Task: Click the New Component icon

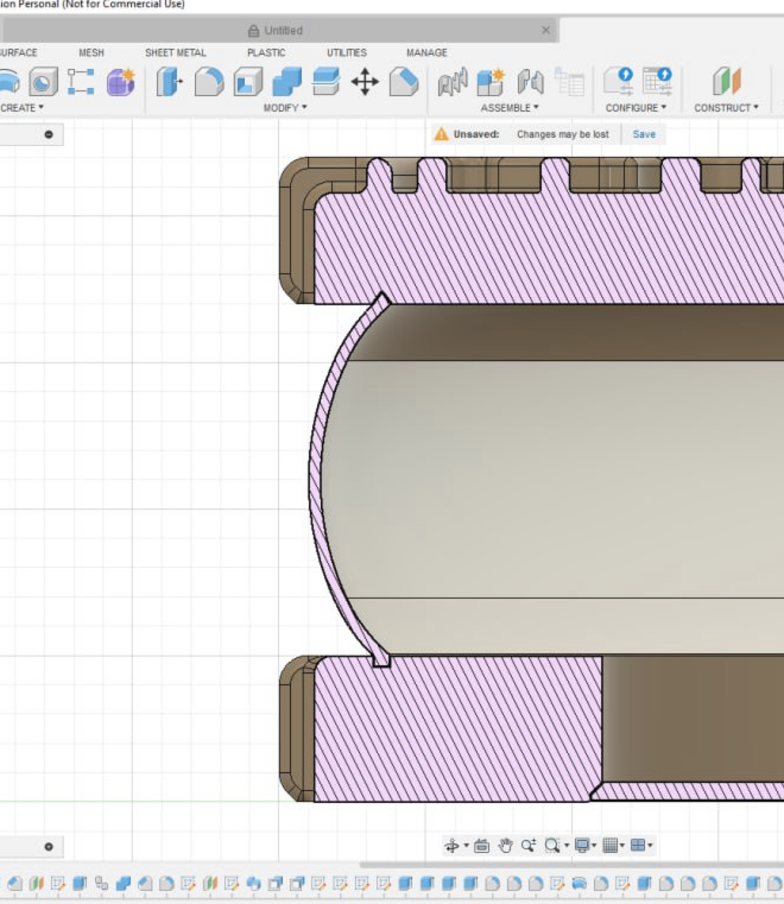Action: point(491,81)
